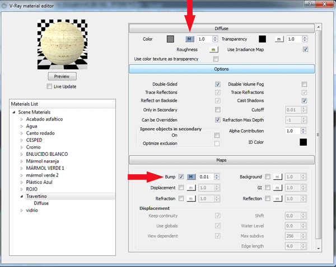Uncheck Can be Overridden
Screen dimensions: 336x267
click(217, 120)
